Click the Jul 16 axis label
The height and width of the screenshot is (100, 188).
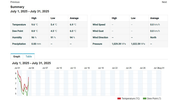coord(87,68)
